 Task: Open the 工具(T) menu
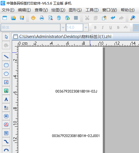92,10
